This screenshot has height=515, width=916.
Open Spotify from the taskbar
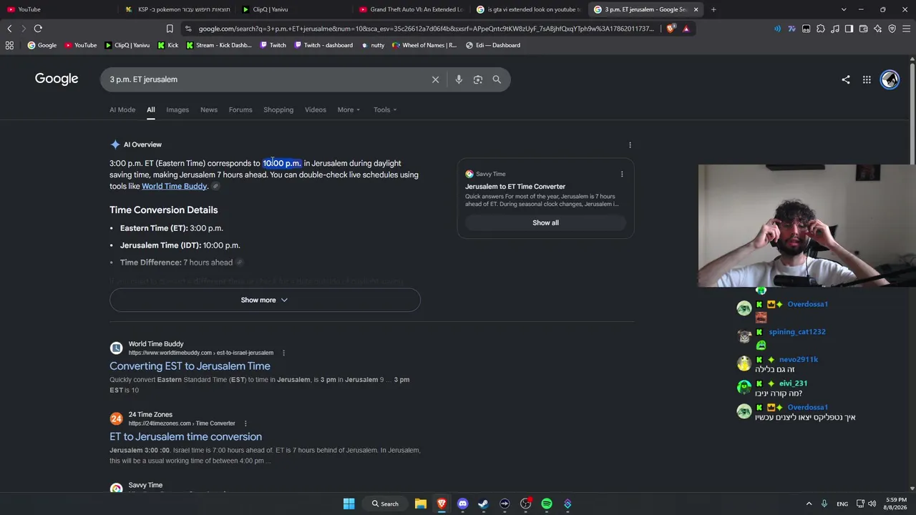547,504
